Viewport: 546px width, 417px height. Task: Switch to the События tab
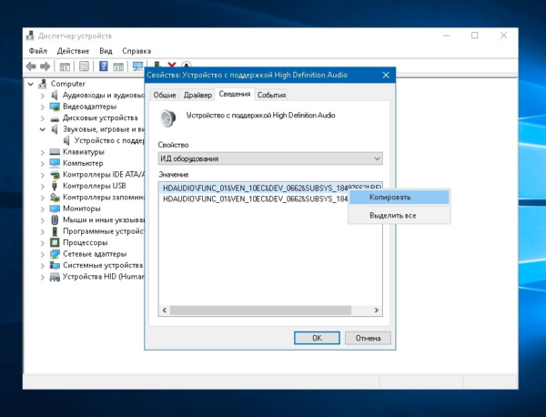271,95
